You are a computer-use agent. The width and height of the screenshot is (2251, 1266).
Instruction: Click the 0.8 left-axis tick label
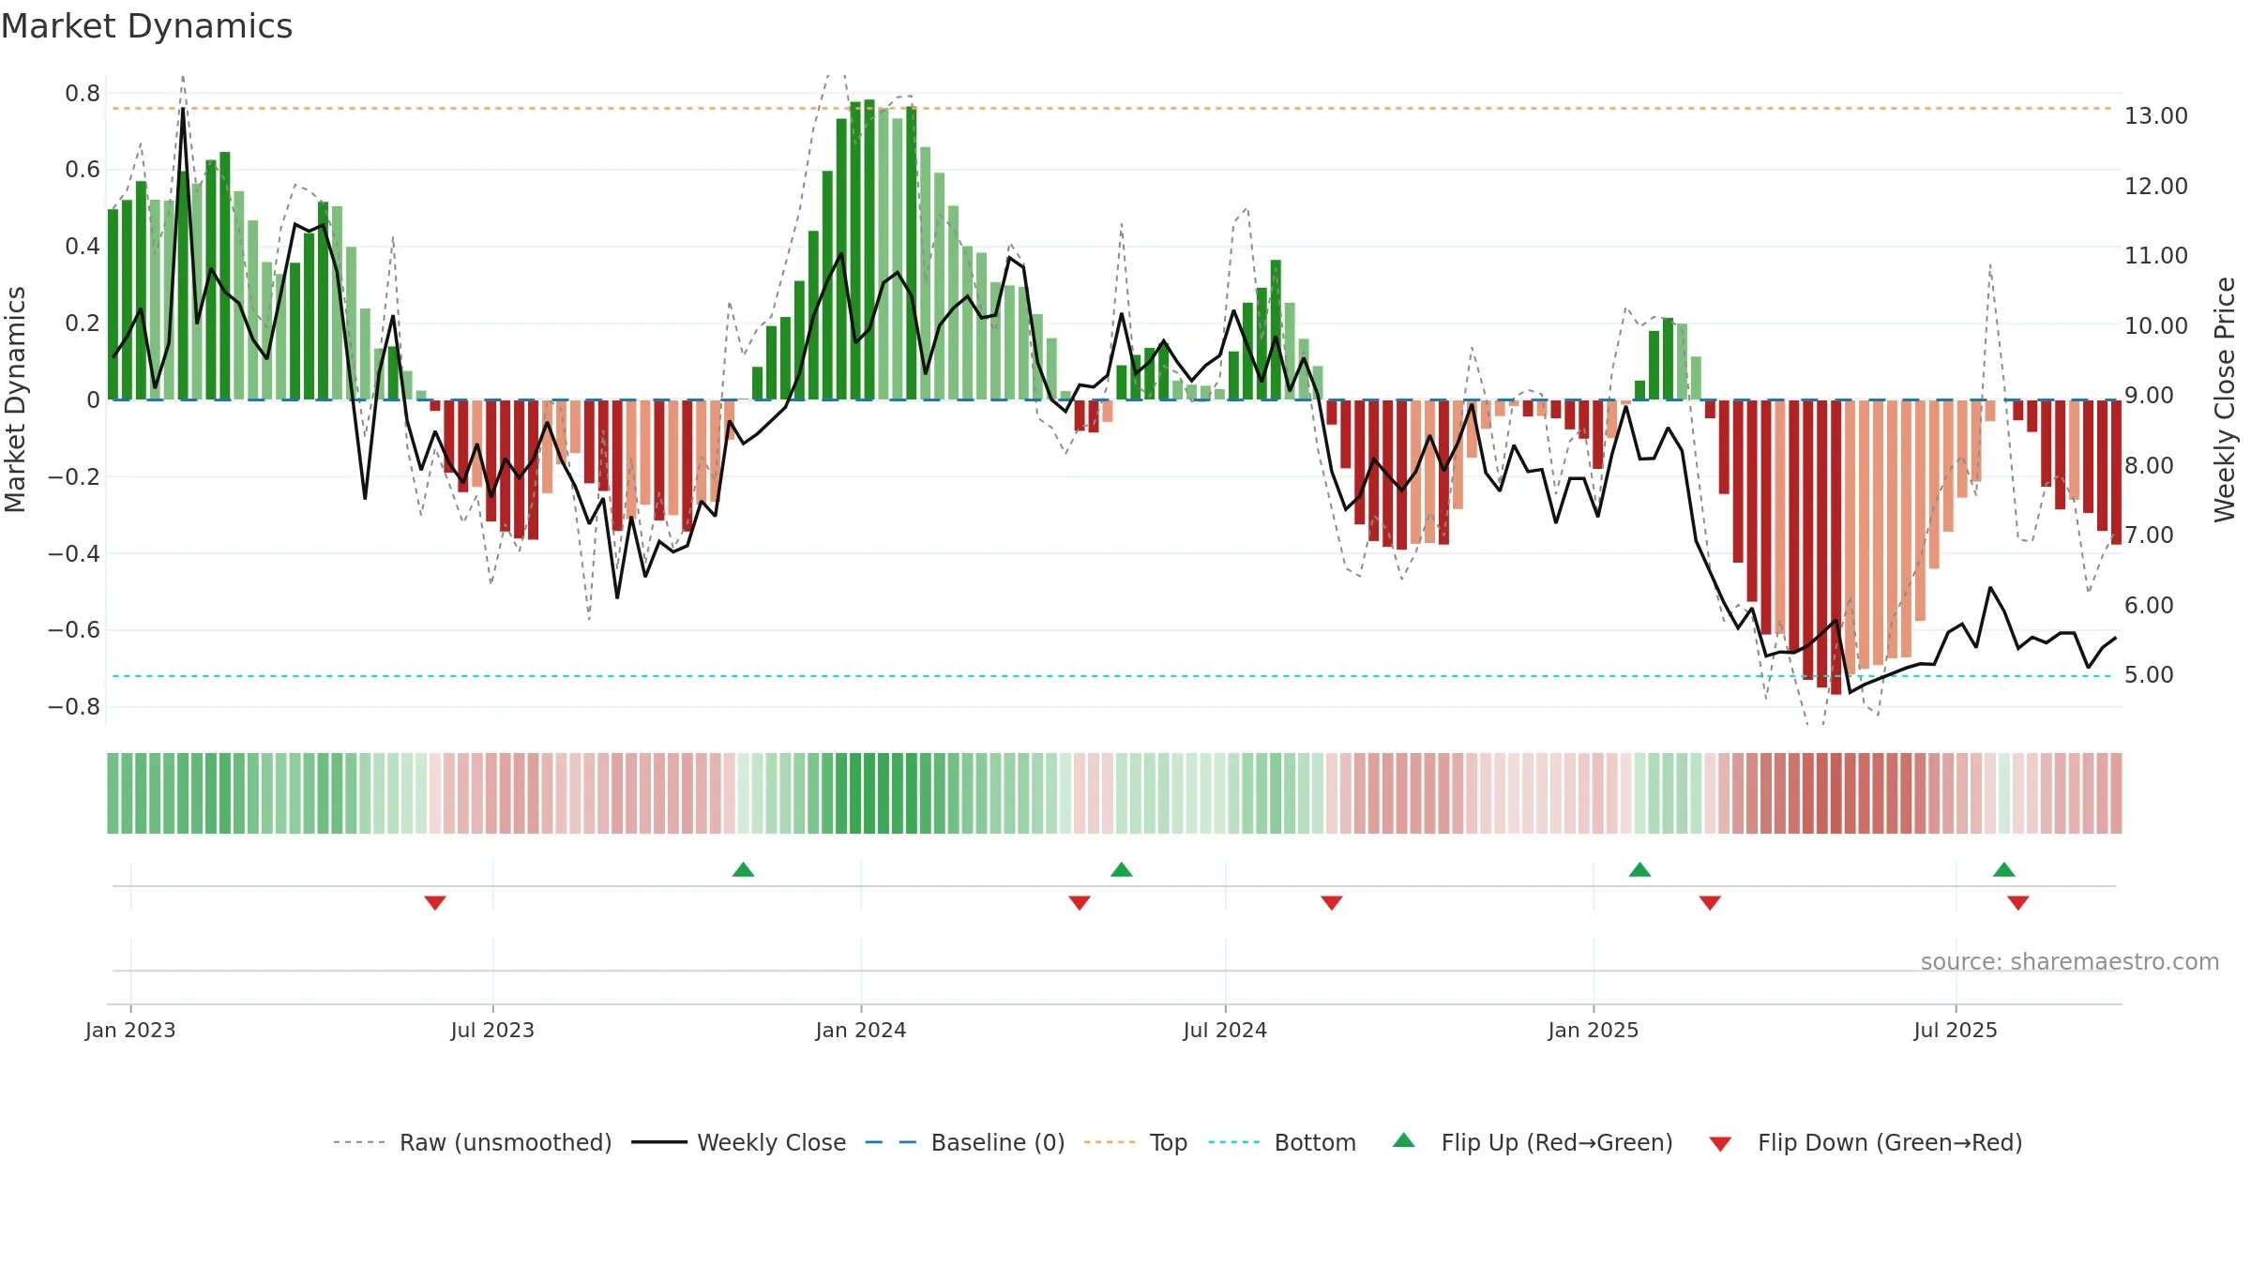(x=83, y=94)
